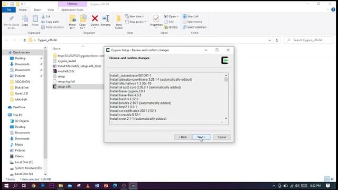This screenshot has height=190, width=338.
Task: Open the File tab
Action: point(9,9)
